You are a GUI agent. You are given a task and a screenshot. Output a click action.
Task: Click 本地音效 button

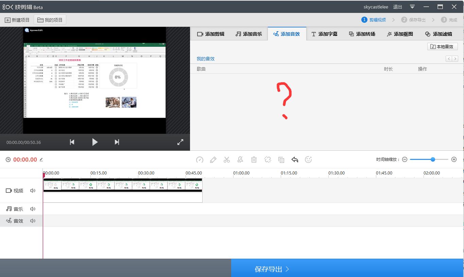pos(443,47)
